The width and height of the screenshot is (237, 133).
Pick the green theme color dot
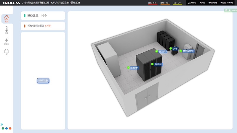[3, 129]
